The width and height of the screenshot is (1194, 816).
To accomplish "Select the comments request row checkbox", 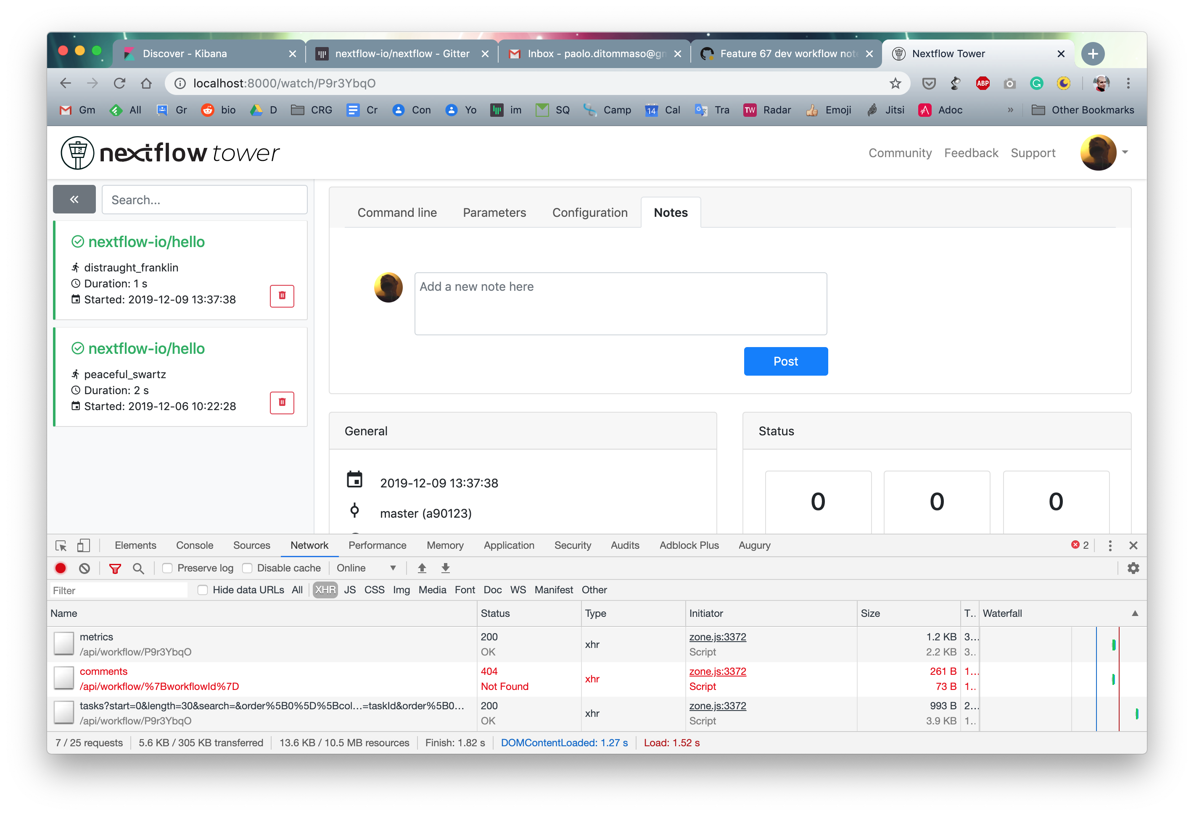I will [x=64, y=678].
